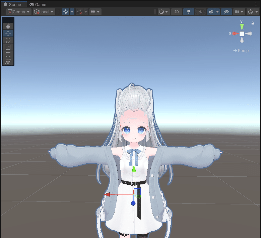
Task: Open the scene camera settings
Action: (239, 12)
